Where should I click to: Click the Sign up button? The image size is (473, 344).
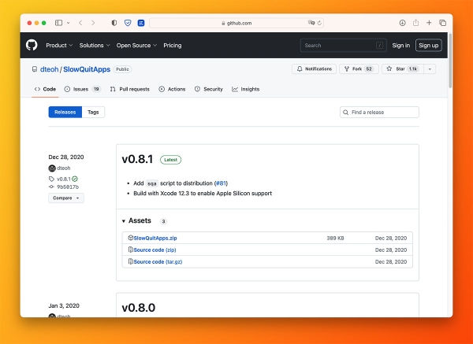pos(428,46)
